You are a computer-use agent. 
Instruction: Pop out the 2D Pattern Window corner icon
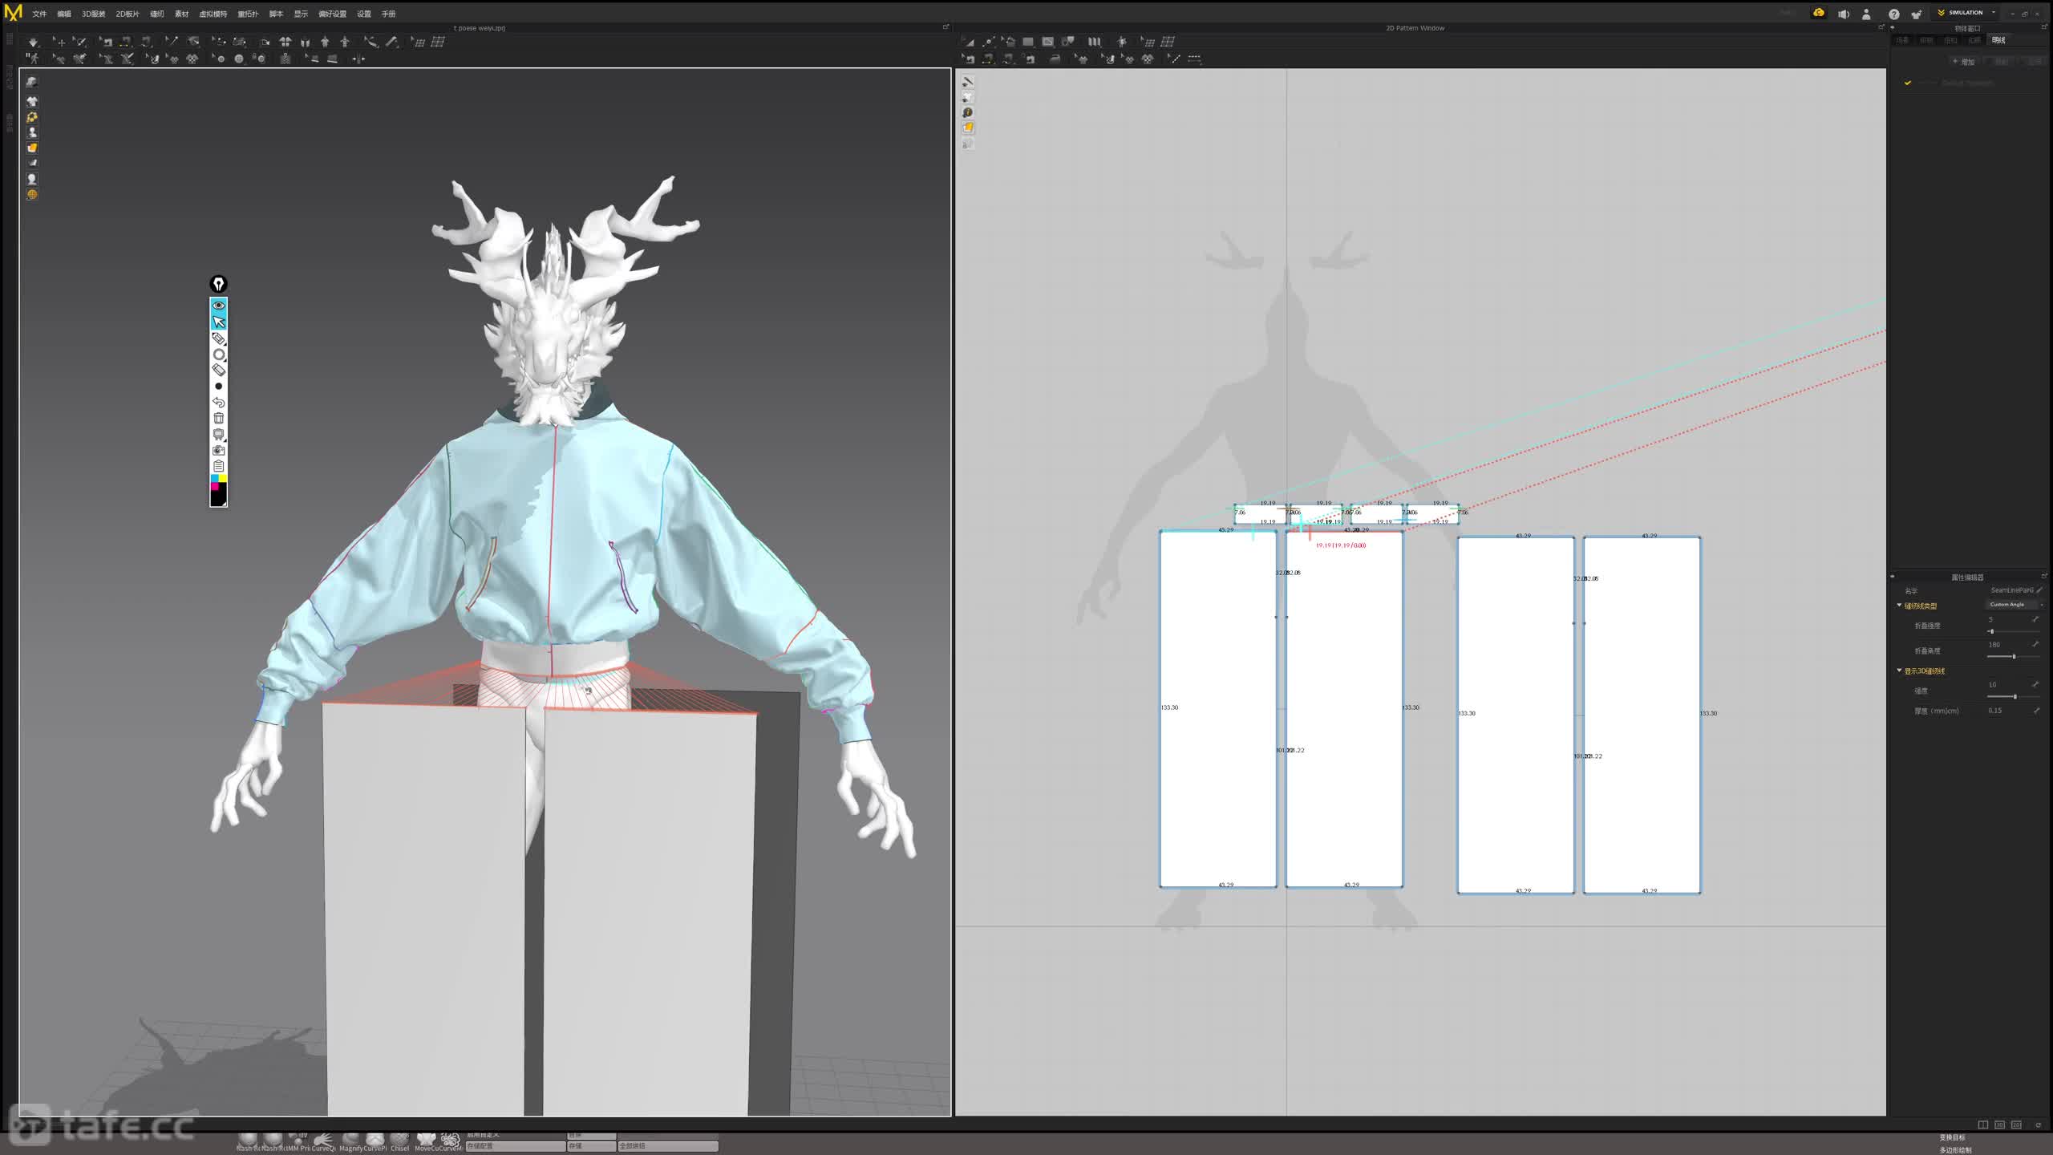tap(1881, 27)
